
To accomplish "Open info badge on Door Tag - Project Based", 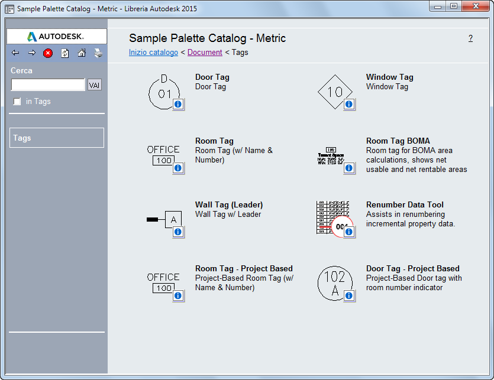I will [349, 295].
